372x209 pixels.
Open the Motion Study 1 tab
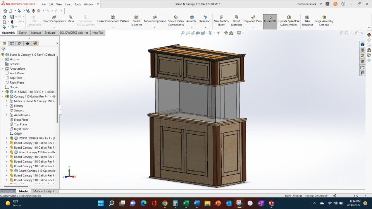[43, 191]
